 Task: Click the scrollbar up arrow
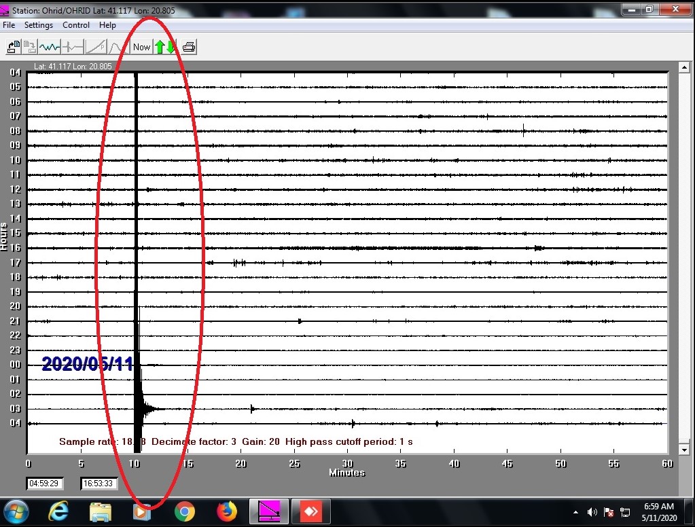684,68
